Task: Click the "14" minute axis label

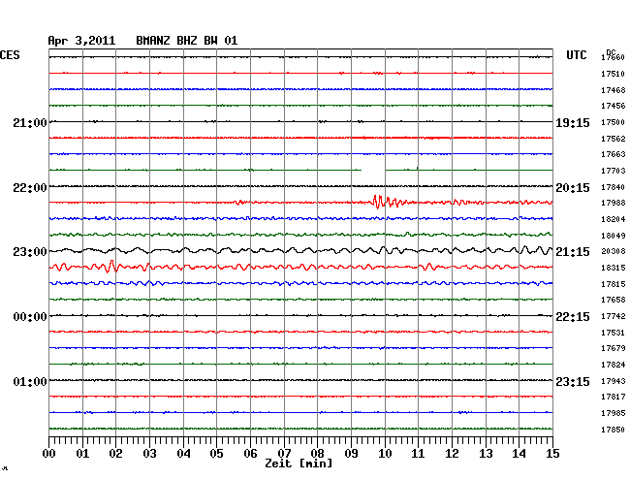Action: coord(519,454)
